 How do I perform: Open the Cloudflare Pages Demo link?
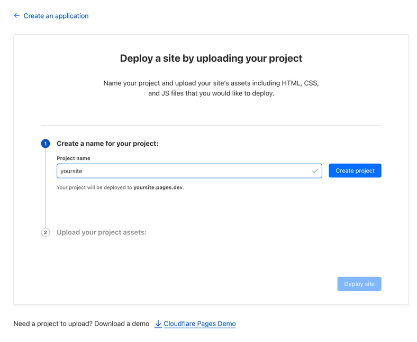pos(200,324)
